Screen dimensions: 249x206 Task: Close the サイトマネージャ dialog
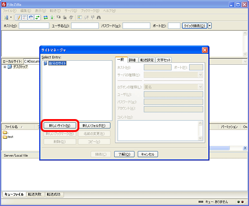[205, 50]
